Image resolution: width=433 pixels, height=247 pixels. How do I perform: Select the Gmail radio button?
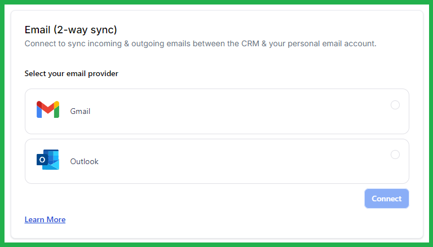[395, 105]
